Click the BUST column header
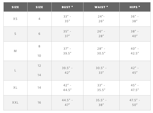 click(x=67, y=7)
